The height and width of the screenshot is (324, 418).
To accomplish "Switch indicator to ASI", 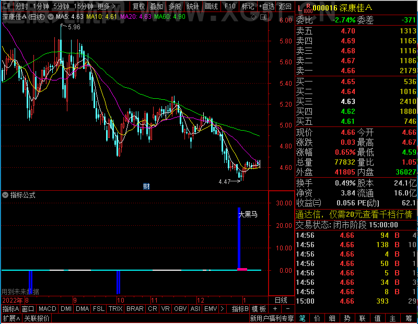I will [x=195, y=309].
